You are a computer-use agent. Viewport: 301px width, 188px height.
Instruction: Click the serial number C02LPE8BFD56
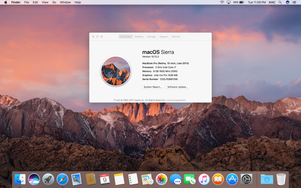point(169,79)
